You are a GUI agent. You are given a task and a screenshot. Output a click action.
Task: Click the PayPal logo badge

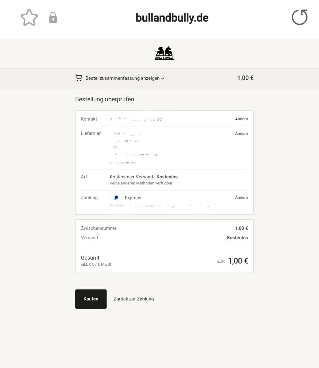click(116, 198)
